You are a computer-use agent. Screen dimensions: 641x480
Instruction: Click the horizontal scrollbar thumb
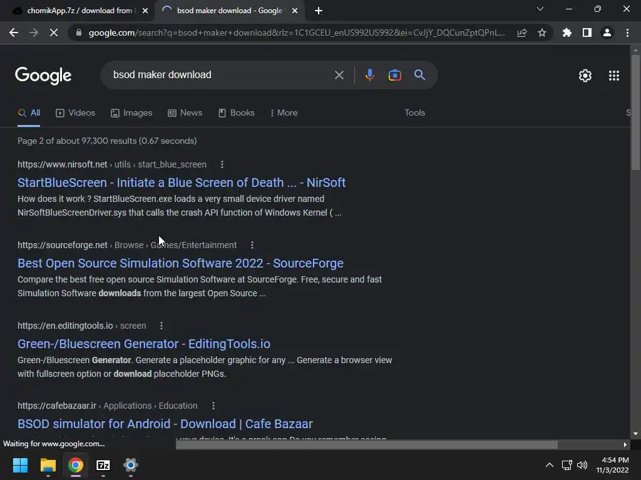367,444
